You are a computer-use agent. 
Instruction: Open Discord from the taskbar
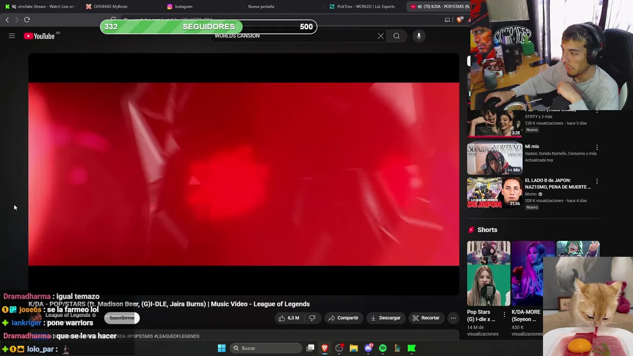(x=368, y=348)
